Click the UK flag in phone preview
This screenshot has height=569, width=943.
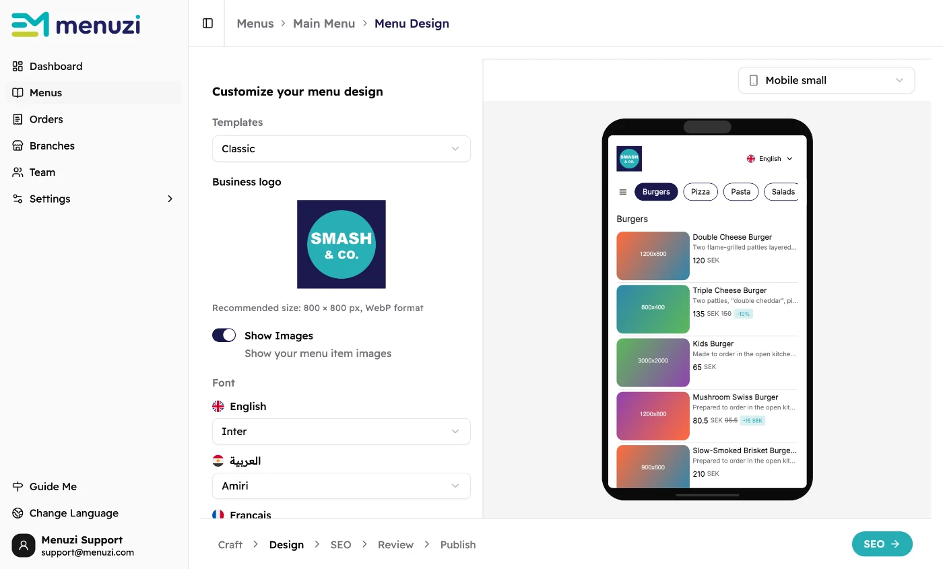[751, 159]
